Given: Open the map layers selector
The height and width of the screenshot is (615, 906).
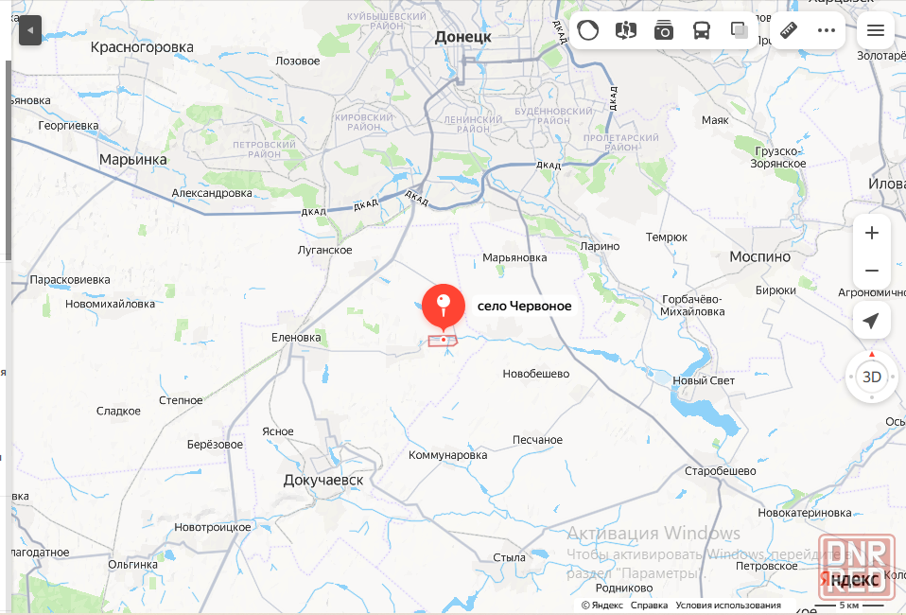Looking at the screenshot, I should [x=739, y=30].
